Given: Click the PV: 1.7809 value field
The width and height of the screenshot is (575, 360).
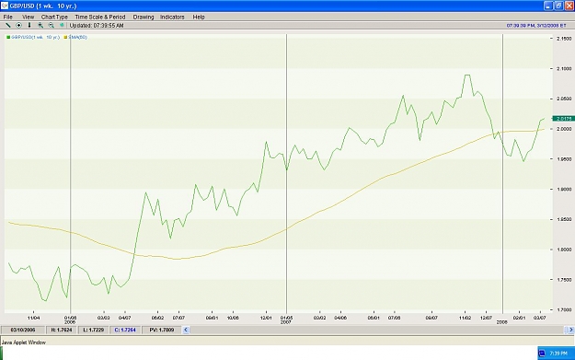Looking at the screenshot, I should pos(162,330).
